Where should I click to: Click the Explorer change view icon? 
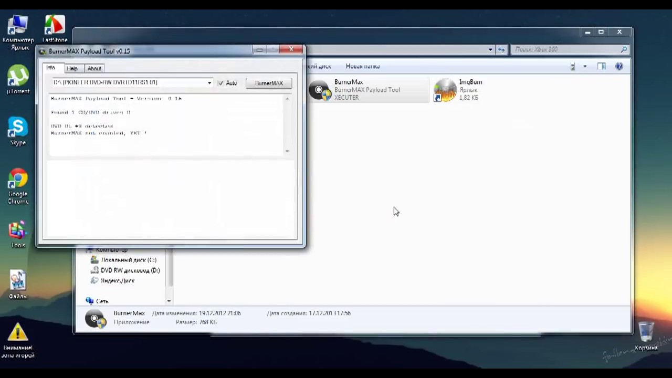[573, 66]
